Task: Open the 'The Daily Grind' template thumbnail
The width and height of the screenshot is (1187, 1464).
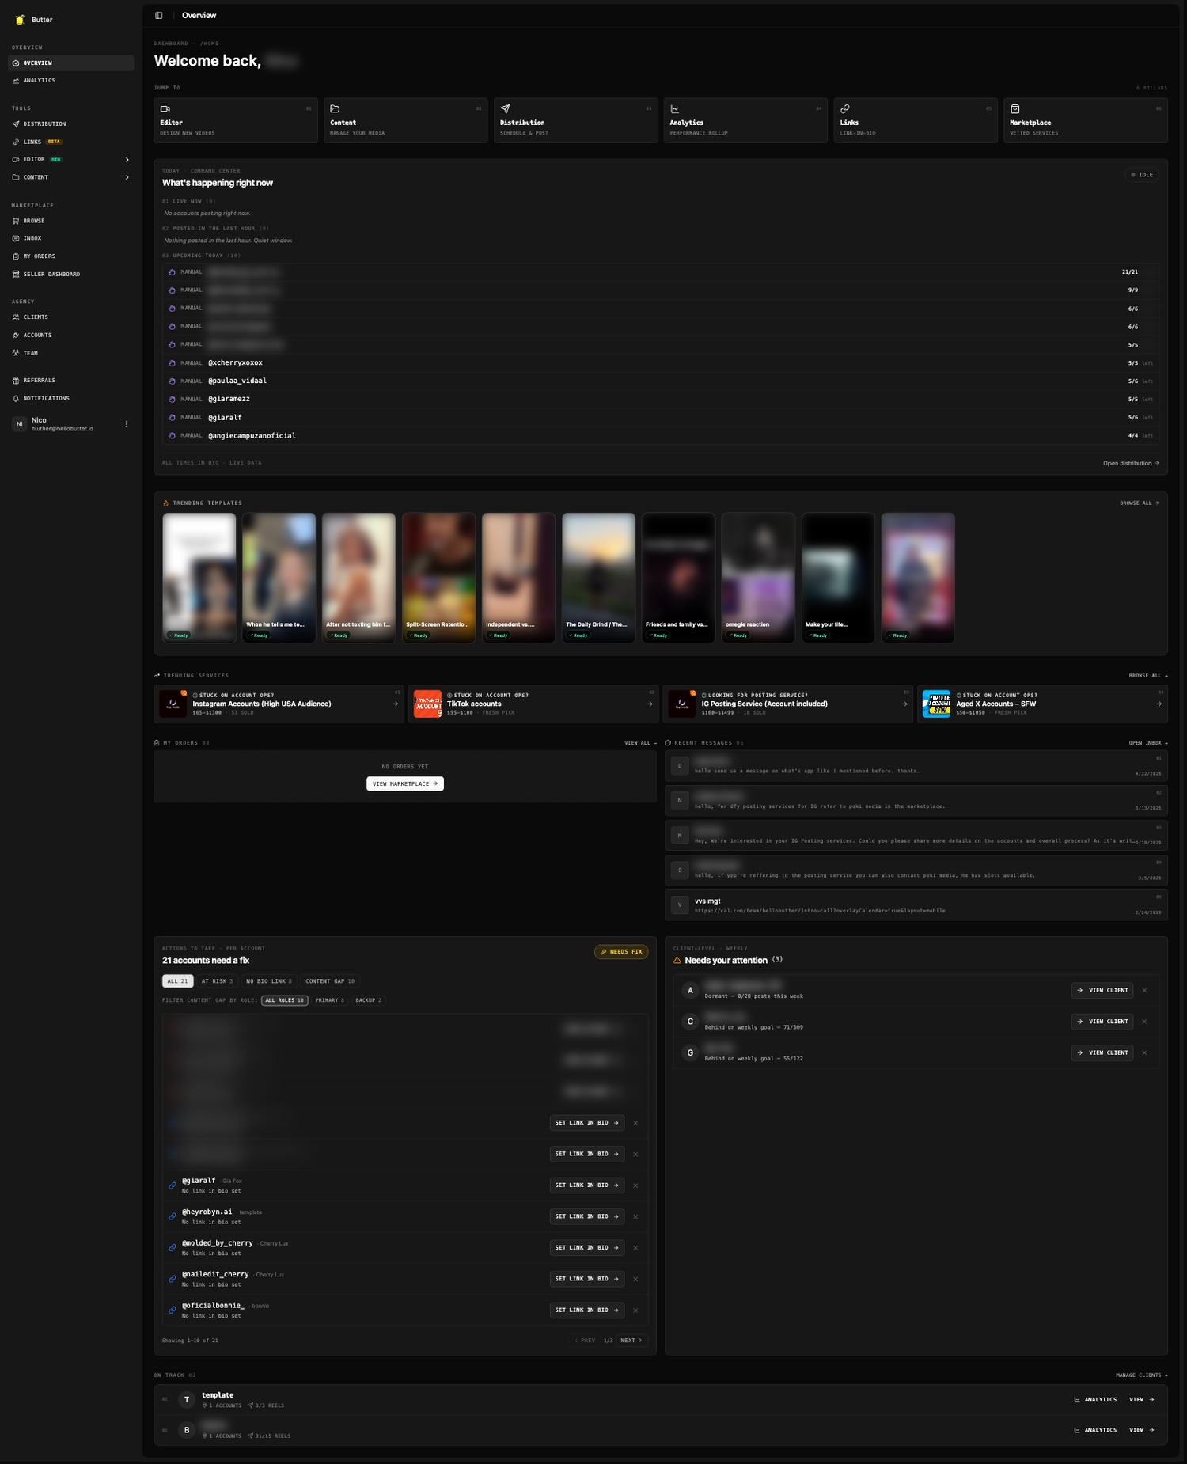Action: 598,578
